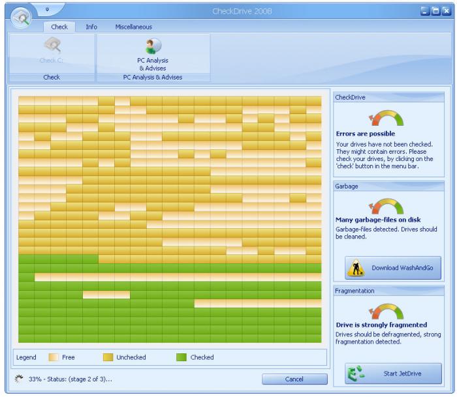Viewport: 457px width, 397px height.
Task: Launch PC Analysis & Advises icon
Action: click(152, 47)
